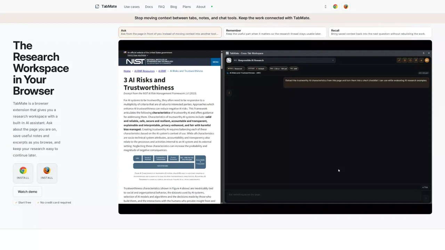Screen dimensions: 445x250
Task: Click the AI RMF Resources breadcrumb link
Action: [145, 71]
